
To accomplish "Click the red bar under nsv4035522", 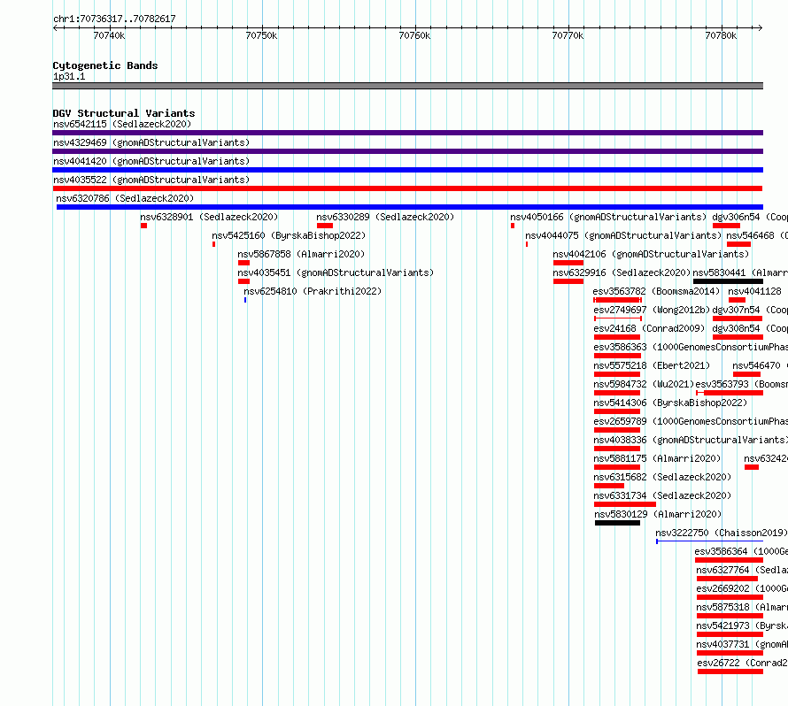I will (x=407, y=188).
